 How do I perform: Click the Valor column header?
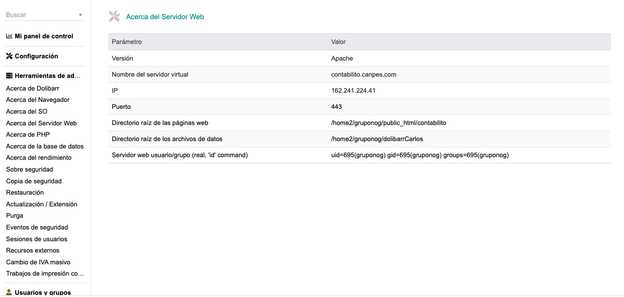coord(339,42)
